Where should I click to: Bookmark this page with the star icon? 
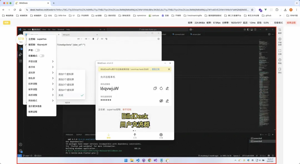(x=252, y=10)
